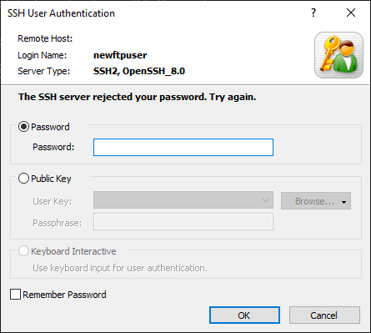Click the key and user authentication icon
The height and width of the screenshot is (333, 371).
point(338,55)
